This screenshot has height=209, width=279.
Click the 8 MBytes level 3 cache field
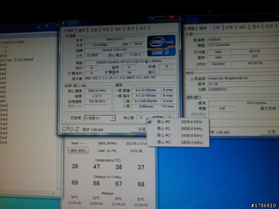point(146,106)
